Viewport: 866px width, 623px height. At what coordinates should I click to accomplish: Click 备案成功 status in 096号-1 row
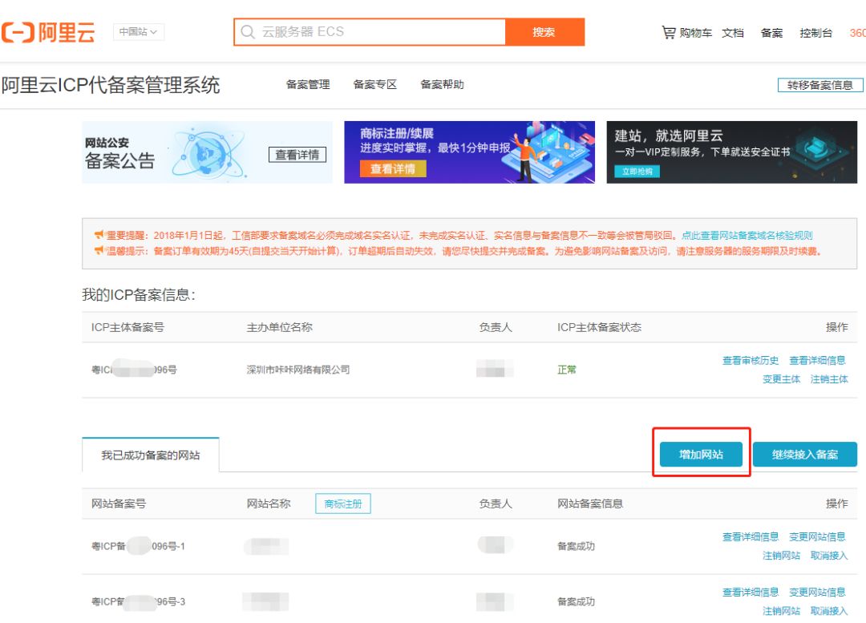tap(576, 546)
